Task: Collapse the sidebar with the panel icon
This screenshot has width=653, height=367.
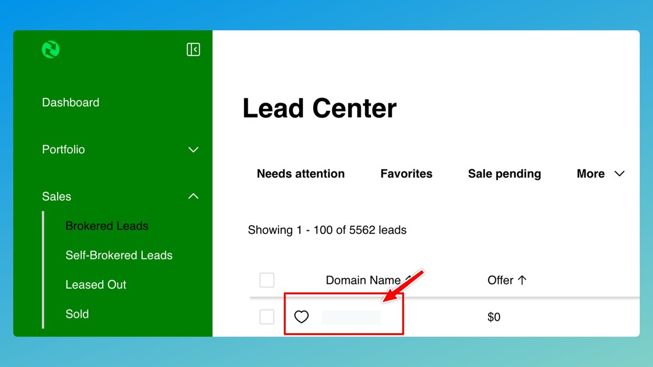Action: click(x=193, y=49)
